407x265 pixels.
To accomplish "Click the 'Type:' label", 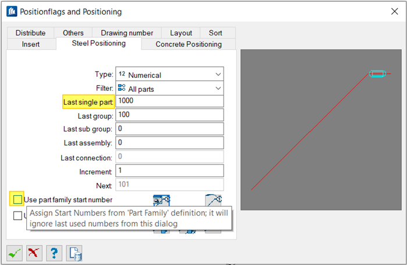I will pos(104,74).
